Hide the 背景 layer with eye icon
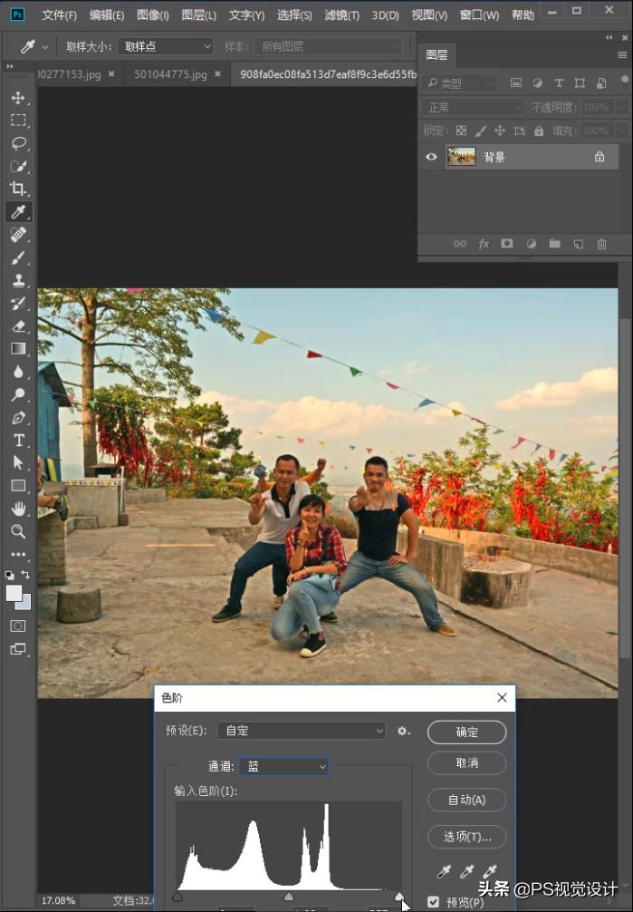Screen dimensions: 633x912 click(431, 157)
